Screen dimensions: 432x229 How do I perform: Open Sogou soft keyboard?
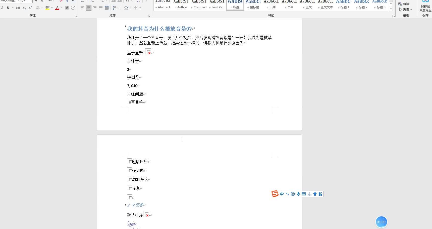(x=304, y=194)
